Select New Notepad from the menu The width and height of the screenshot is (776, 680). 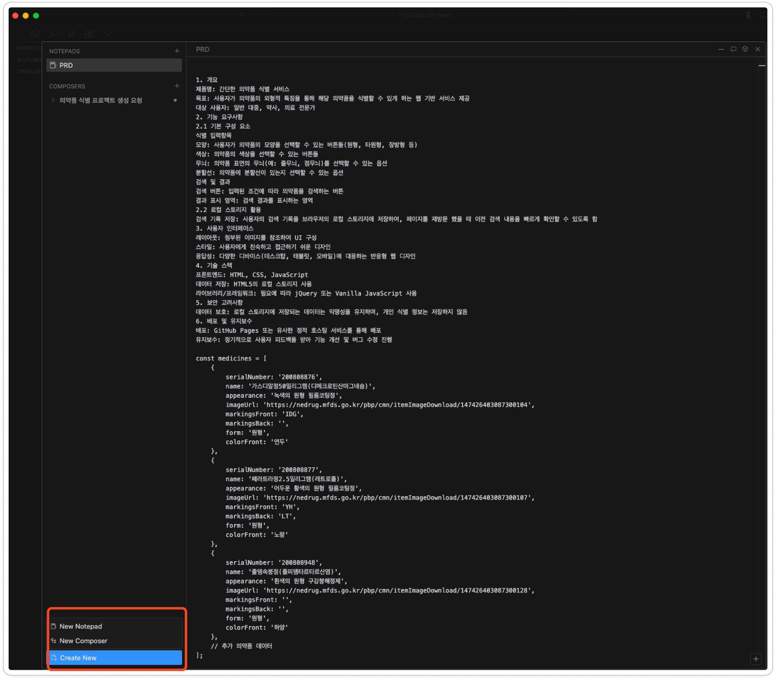point(80,626)
